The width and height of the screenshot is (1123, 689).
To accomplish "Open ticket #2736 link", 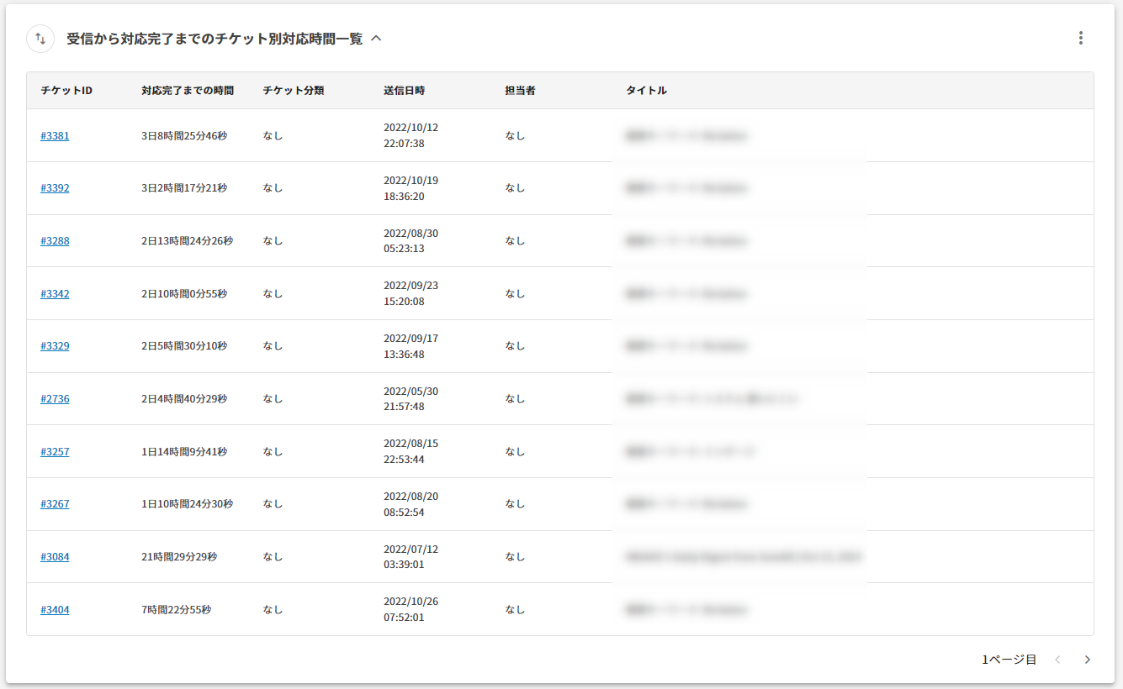I will 55,399.
